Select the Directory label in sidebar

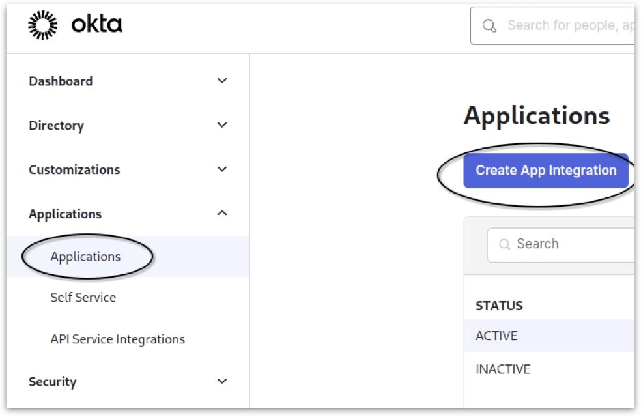point(56,126)
